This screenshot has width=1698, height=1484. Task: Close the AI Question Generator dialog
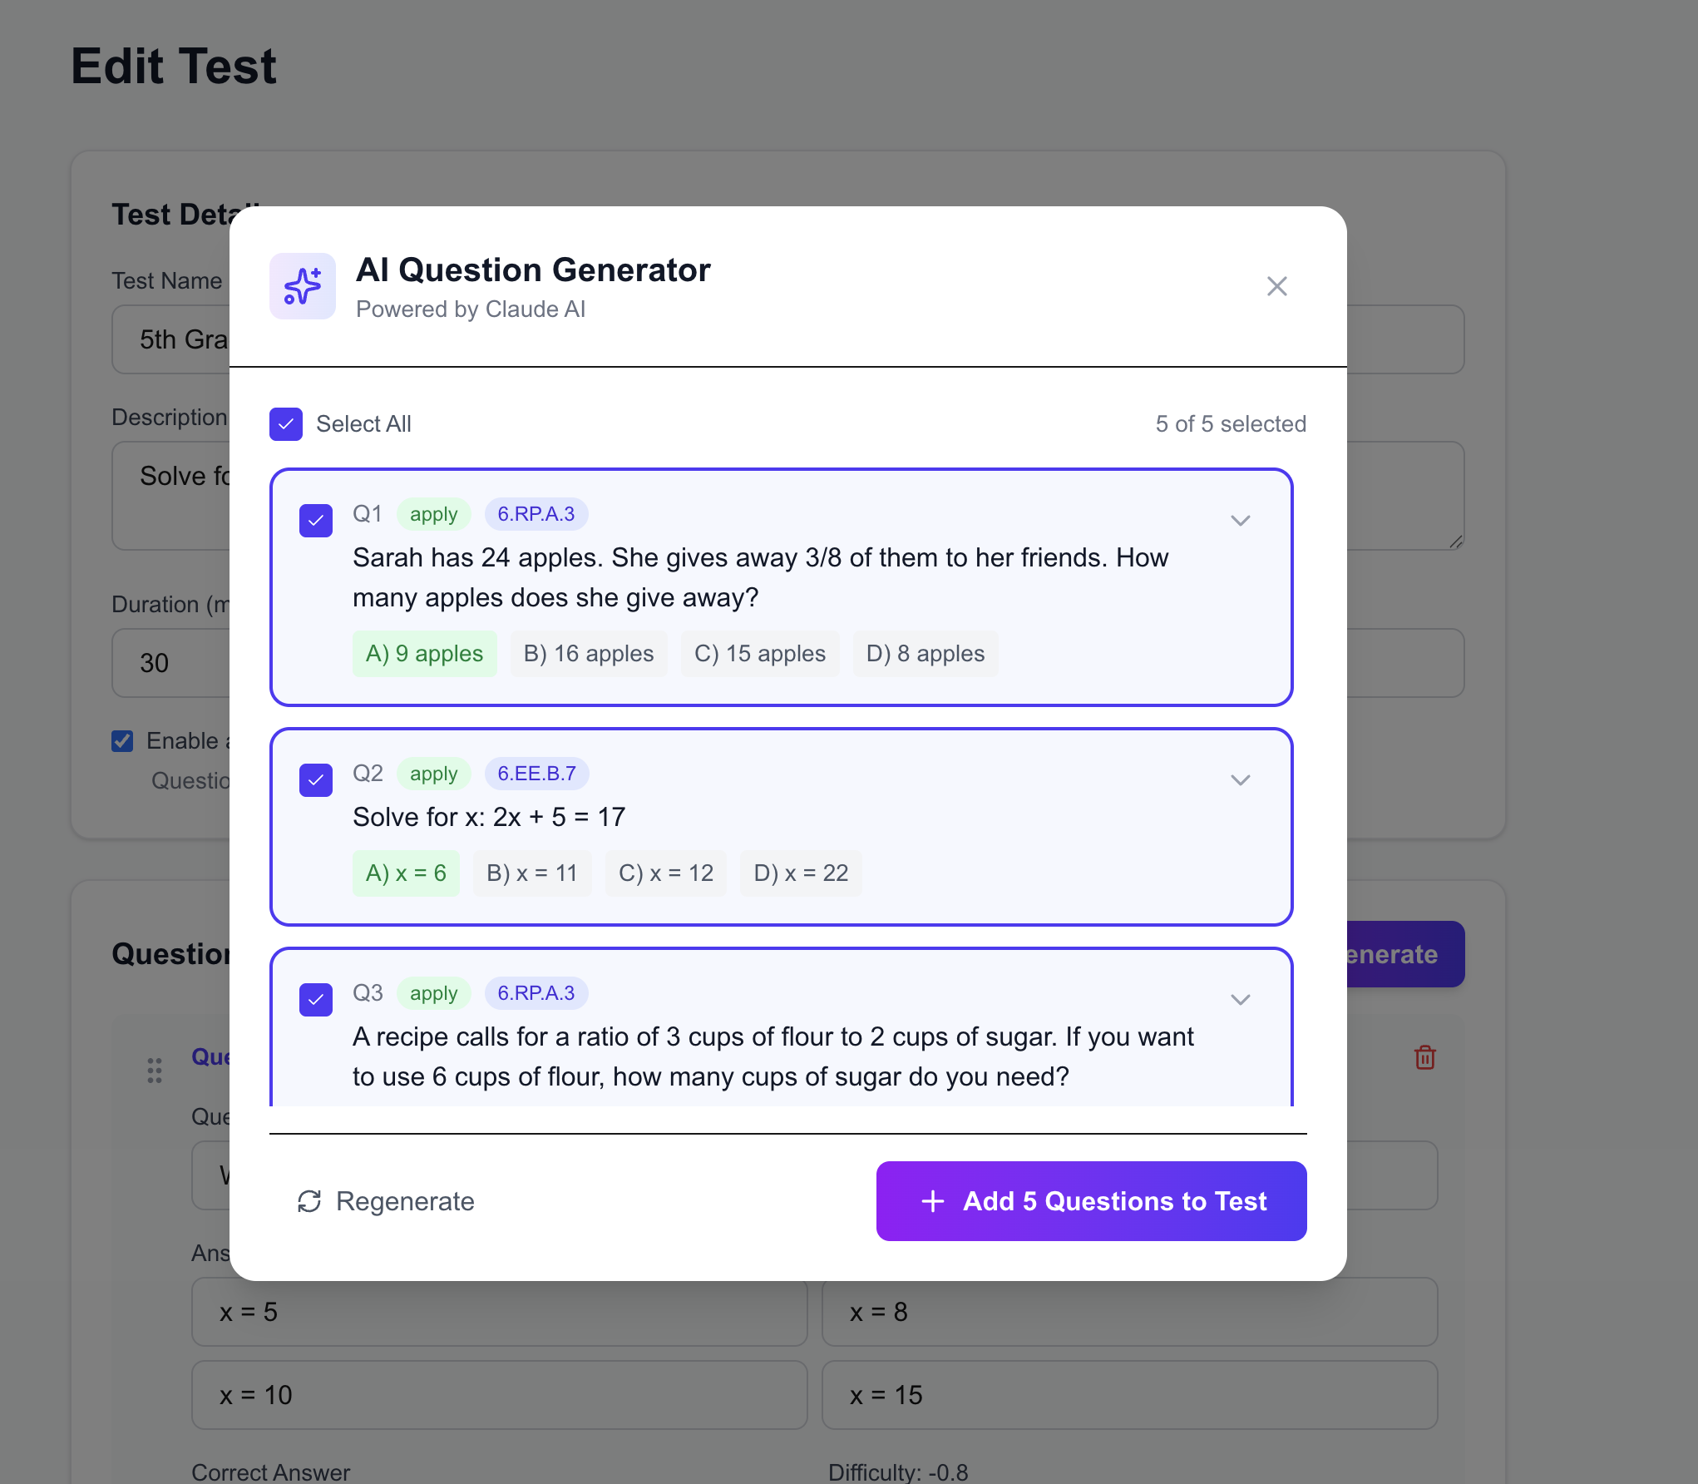point(1276,286)
